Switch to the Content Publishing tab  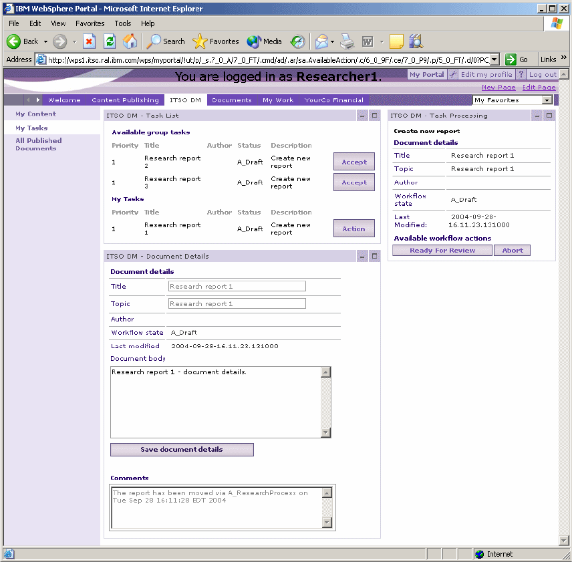[x=125, y=100]
